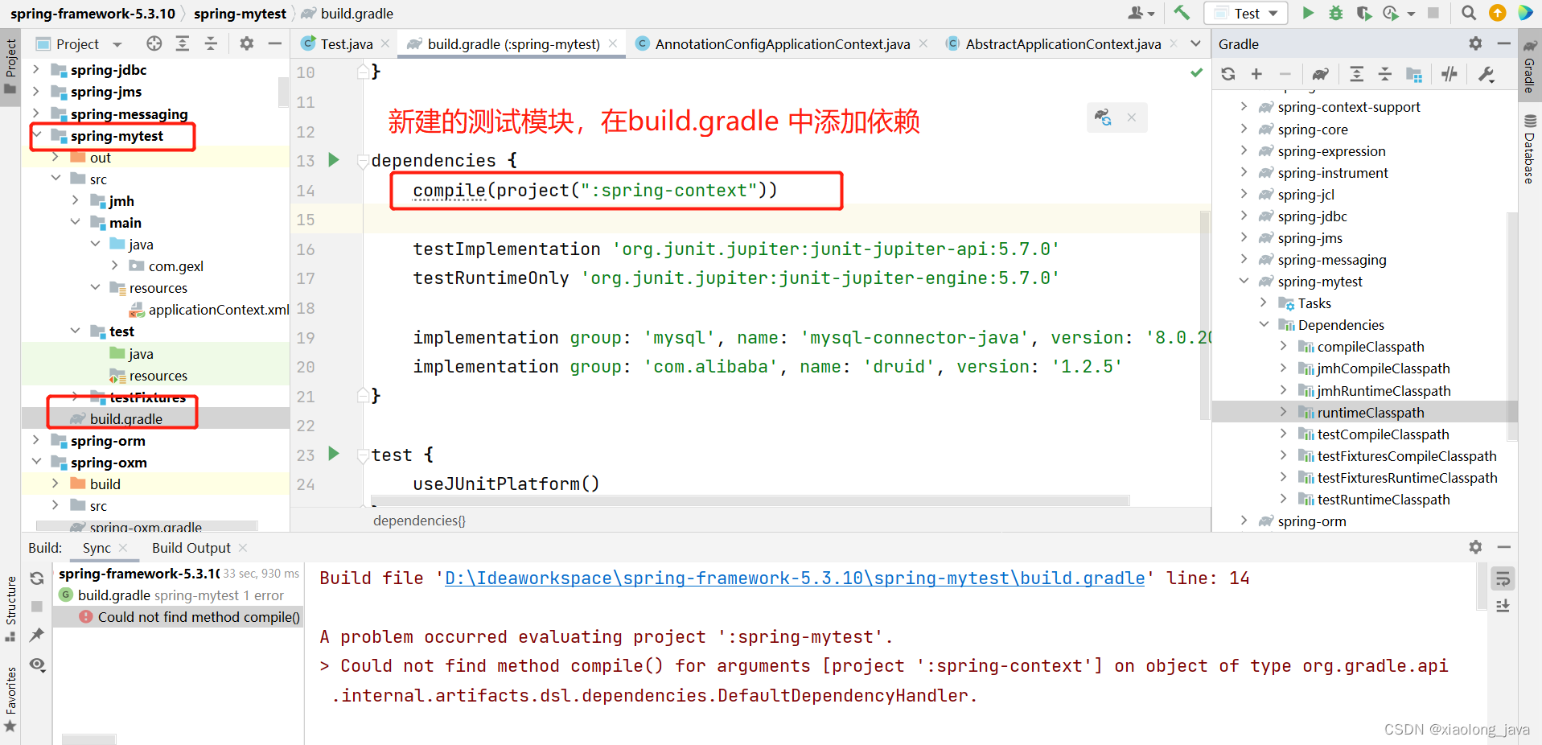This screenshot has height=745, width=1542.
Task: Select runtimeClasspath in Gradle panel
Action: pyautogui.click(x=1371, y=412)
